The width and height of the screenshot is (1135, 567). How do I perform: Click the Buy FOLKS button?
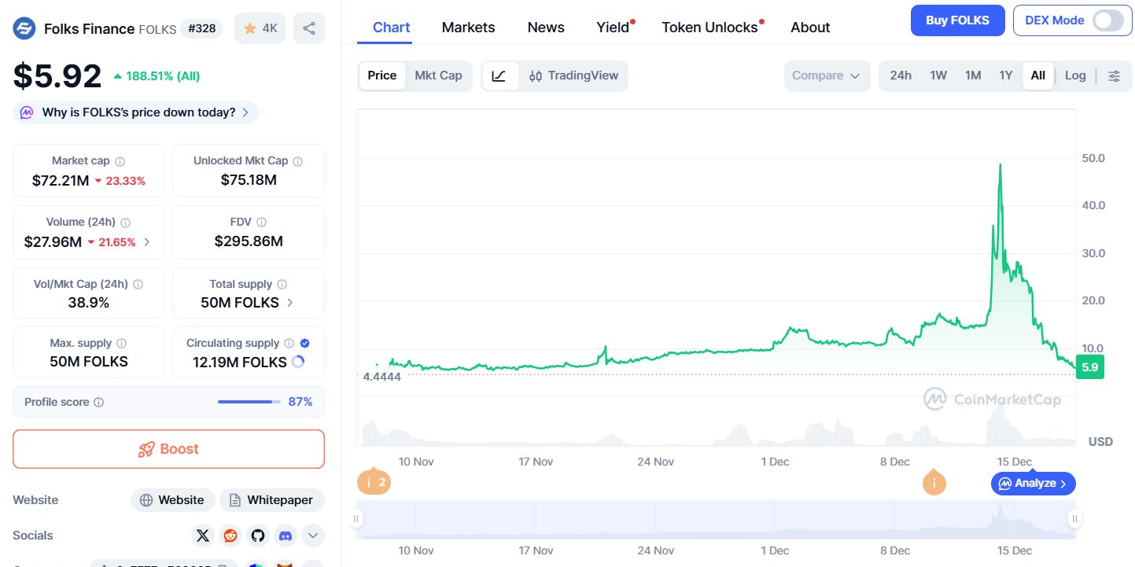coord(957,20)
